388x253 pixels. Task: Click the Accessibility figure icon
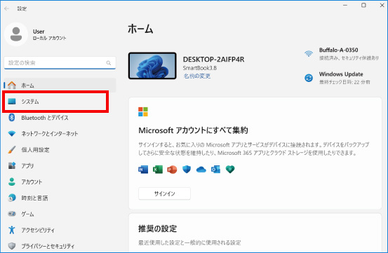[12, 230]
